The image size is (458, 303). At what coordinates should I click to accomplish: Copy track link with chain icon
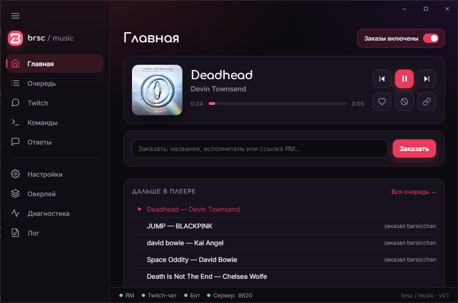tap(427, 102)
